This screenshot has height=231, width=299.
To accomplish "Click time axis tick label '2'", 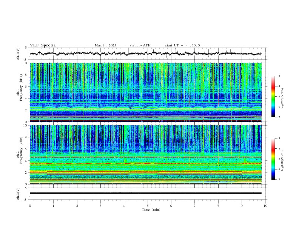I will pyautogui.click(x=77, y=206).
